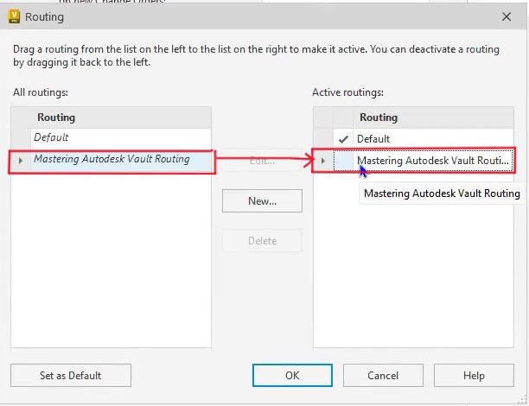529x406 pixels.
Task: Select Mastering Autodesk Vault Routi... in Active routings
Action: (x=433, y=161)
